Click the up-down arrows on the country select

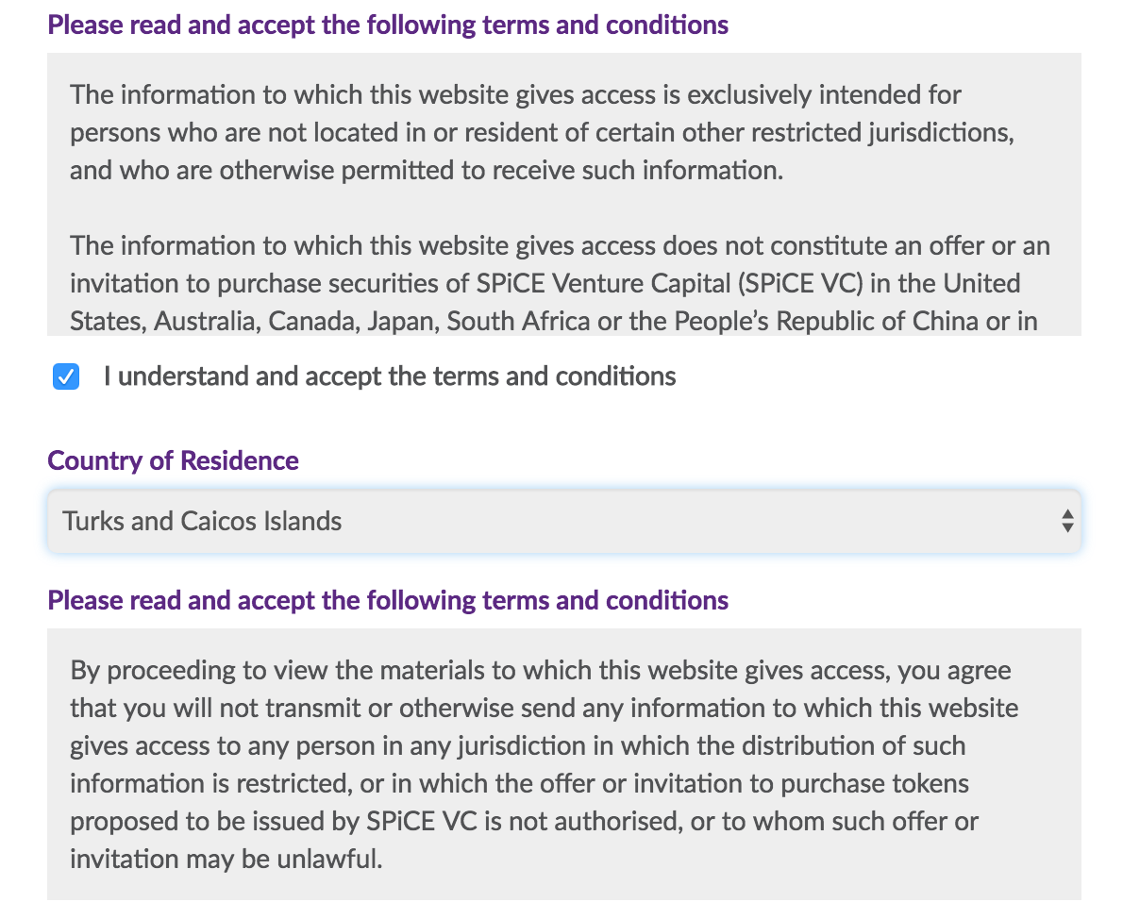point(1067,522)
